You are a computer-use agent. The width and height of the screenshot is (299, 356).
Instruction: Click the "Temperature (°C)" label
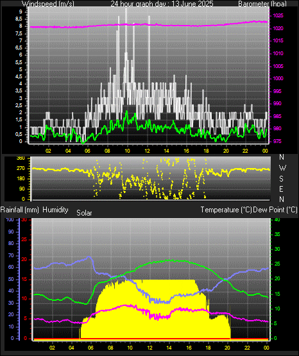tap(226, 210)
